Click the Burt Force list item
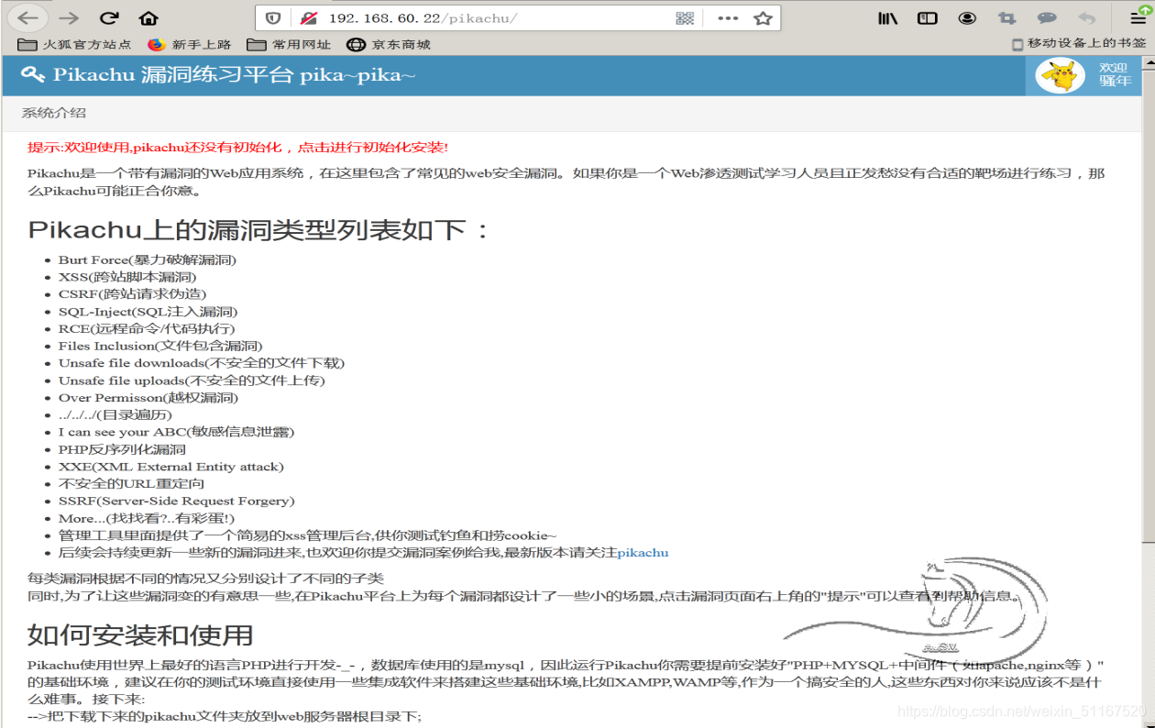 coord(148,259)
